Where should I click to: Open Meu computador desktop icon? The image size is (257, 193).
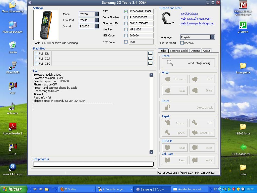pyautogui.click(x=13, y=27)
